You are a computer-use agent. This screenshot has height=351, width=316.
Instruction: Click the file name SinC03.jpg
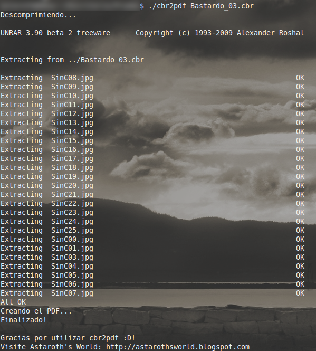point(72,257)
